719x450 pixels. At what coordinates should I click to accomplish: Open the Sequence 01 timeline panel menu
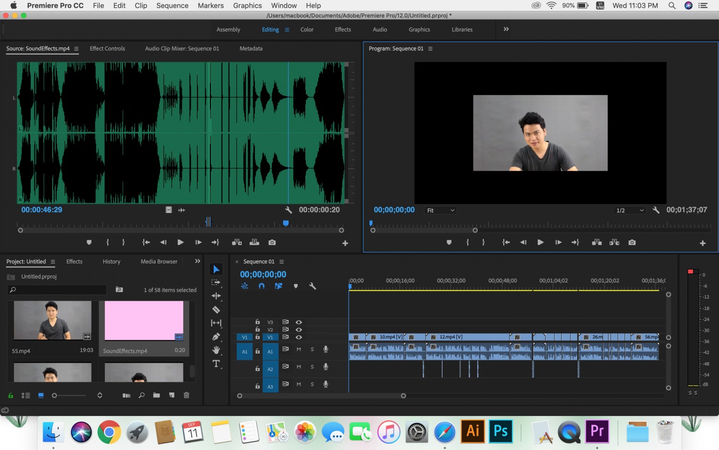(282, 261)
